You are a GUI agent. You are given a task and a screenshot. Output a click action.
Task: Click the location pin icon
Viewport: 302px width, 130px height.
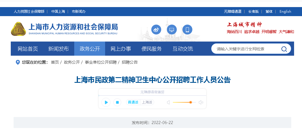[x=18, y=62]
